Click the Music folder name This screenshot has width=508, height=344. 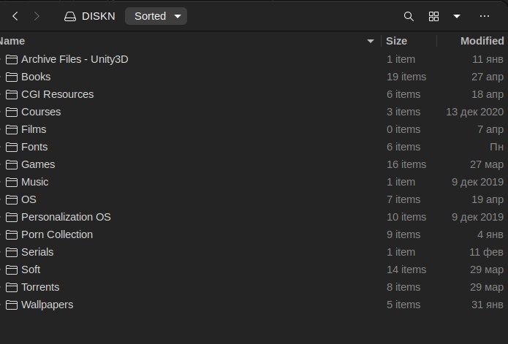coord(35,182)
